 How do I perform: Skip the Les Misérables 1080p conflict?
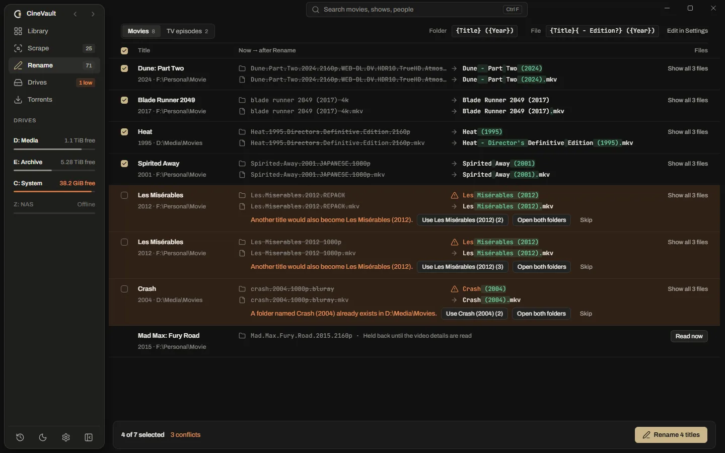pyautogui.click(x=586, y=267)
